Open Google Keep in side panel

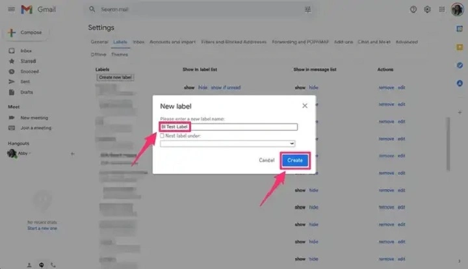460,47
